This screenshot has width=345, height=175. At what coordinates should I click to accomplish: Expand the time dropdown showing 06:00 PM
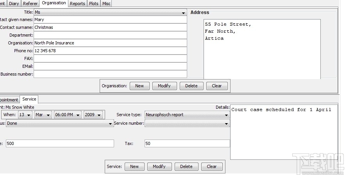tap(68, 115)
